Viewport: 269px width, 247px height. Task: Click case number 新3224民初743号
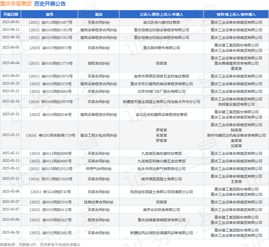point(57,192)
